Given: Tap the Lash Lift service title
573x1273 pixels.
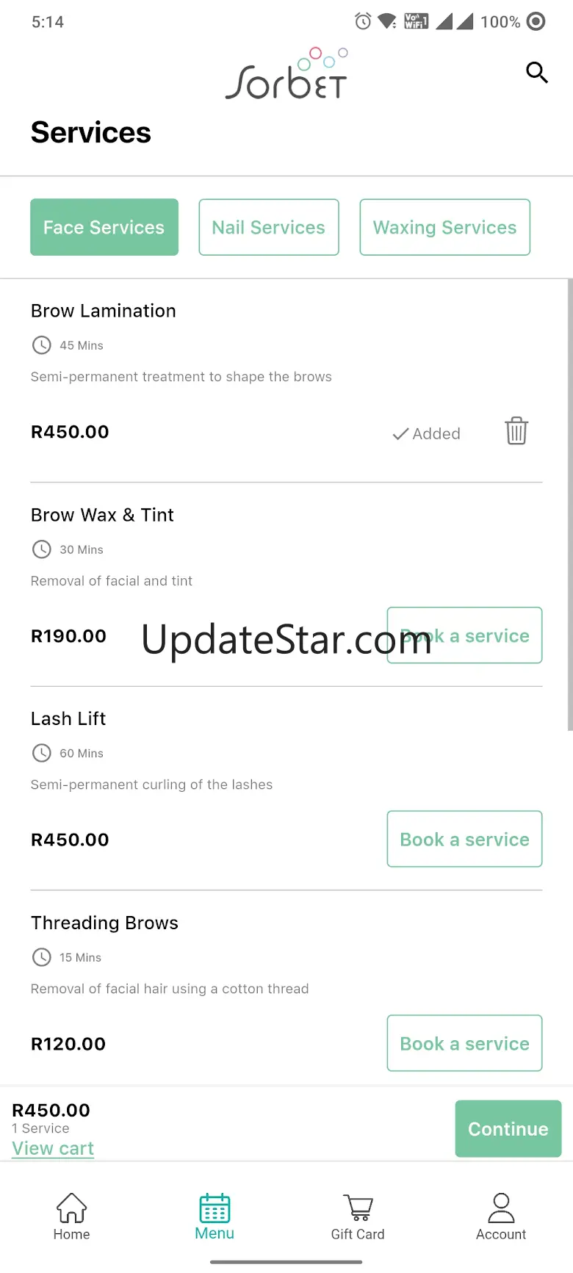Looking at the screenshot, I should point(68,718).
